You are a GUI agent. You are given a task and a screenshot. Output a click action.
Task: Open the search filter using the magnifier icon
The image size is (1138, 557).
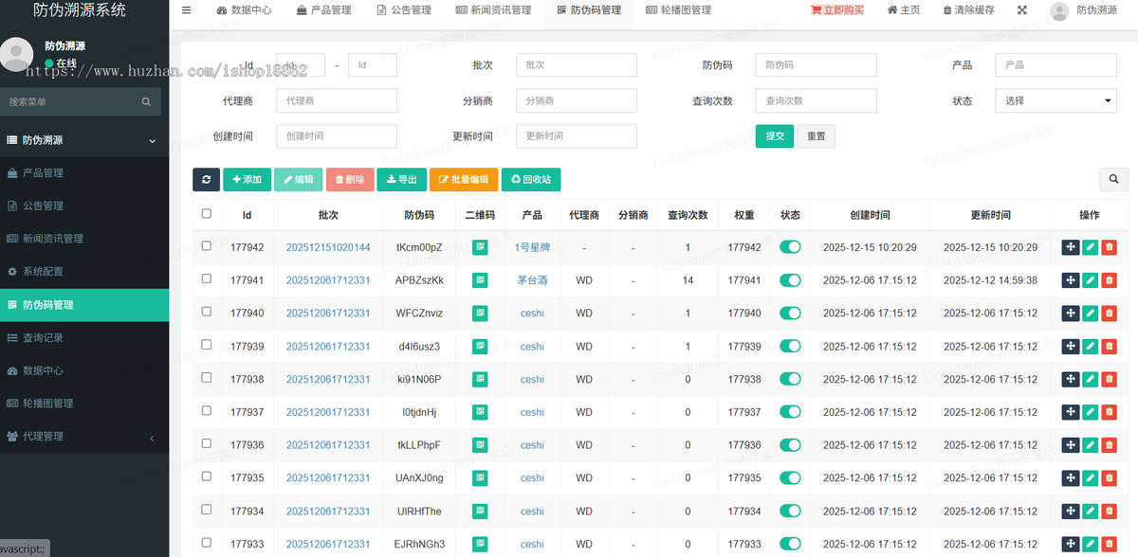pos(1113,179)
